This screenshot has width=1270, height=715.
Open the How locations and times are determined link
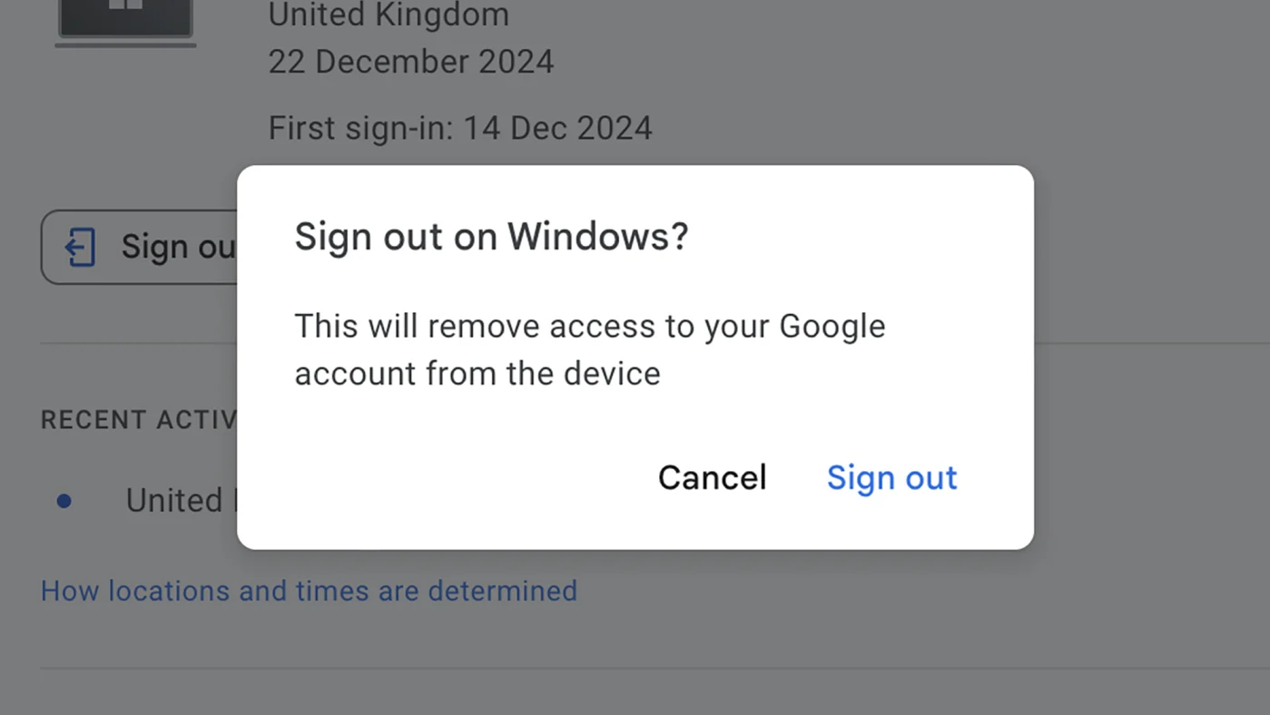coord(309,591)
